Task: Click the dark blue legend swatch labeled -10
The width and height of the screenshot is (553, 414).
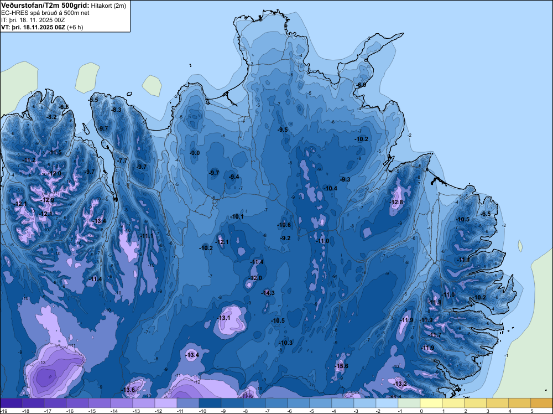Action: (x=210, y=403)
